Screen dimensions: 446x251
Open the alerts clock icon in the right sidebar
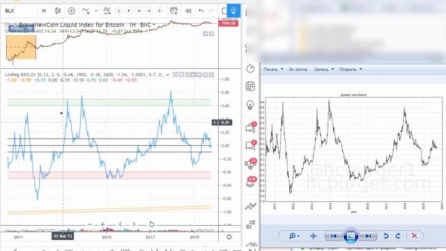[x=250, y=68]
